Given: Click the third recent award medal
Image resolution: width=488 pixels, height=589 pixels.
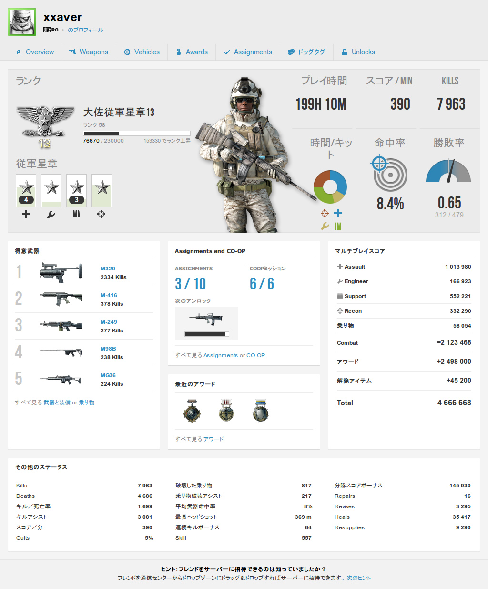Looking at the screenshot, I should [x=261, y=411].
